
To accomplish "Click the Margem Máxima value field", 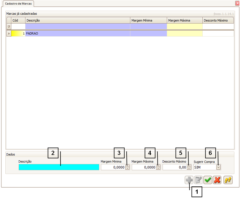I will (x=144, y=167).
